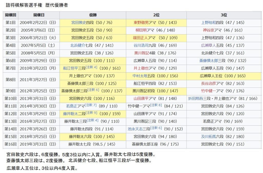Click the 開催回 column header
This screenshot has height=173, width=263.
(10, 15)
